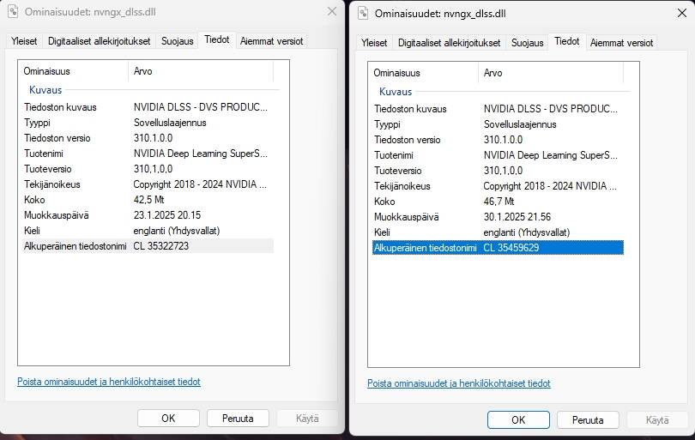Viewport: 695px width, 440px height.
Task: Click Peruuta in the left dialog
Action: [238, 419]
